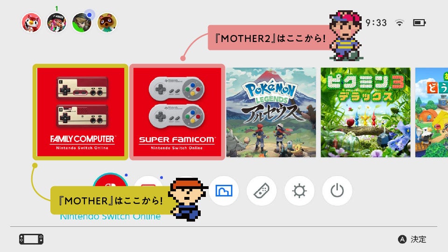Select the Tom Nook user profile avatar
This screenshot has height=252, width=448.
point(107,22)
